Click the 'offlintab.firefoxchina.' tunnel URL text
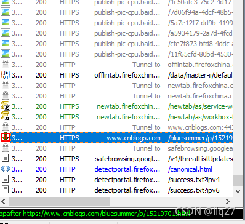 pos(200,65)
